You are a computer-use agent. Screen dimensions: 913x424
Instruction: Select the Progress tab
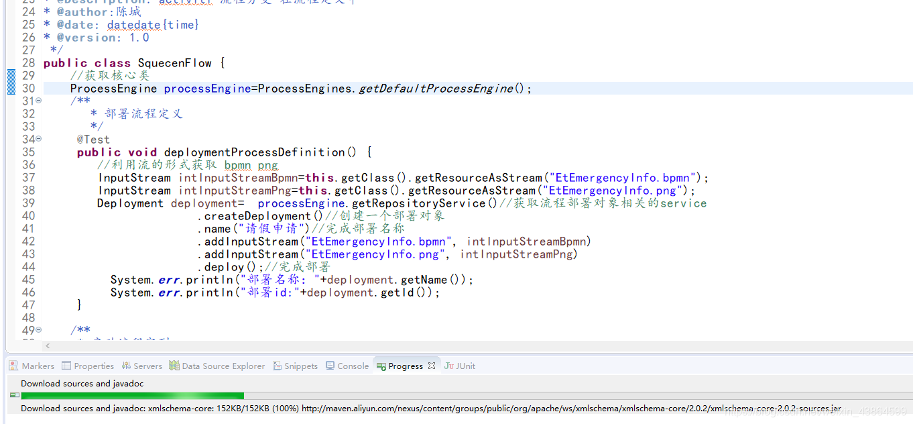coord(406,366)
